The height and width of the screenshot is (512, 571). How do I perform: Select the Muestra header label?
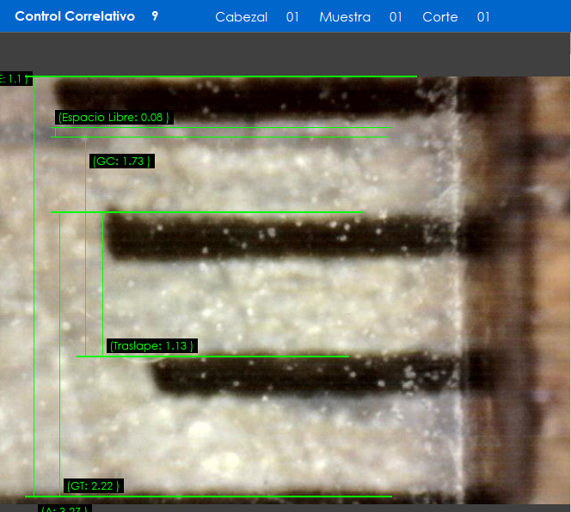pyautogui.click(x=345, y=17)
